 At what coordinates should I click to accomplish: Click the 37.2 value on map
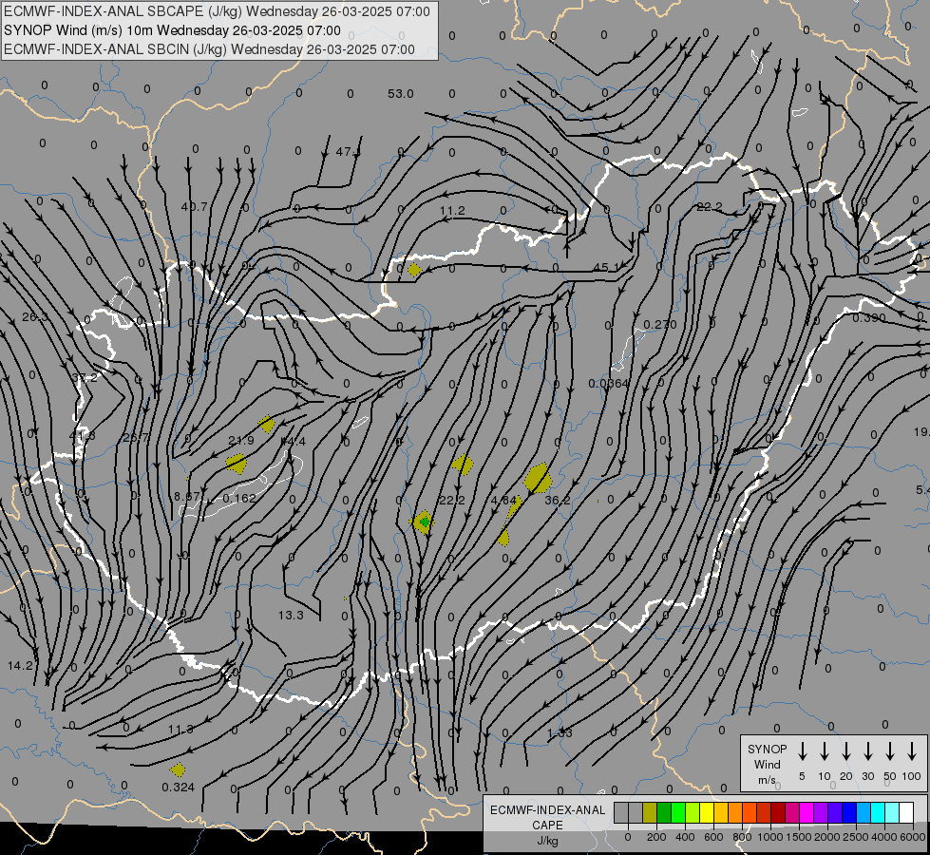(x=85, y=377)
